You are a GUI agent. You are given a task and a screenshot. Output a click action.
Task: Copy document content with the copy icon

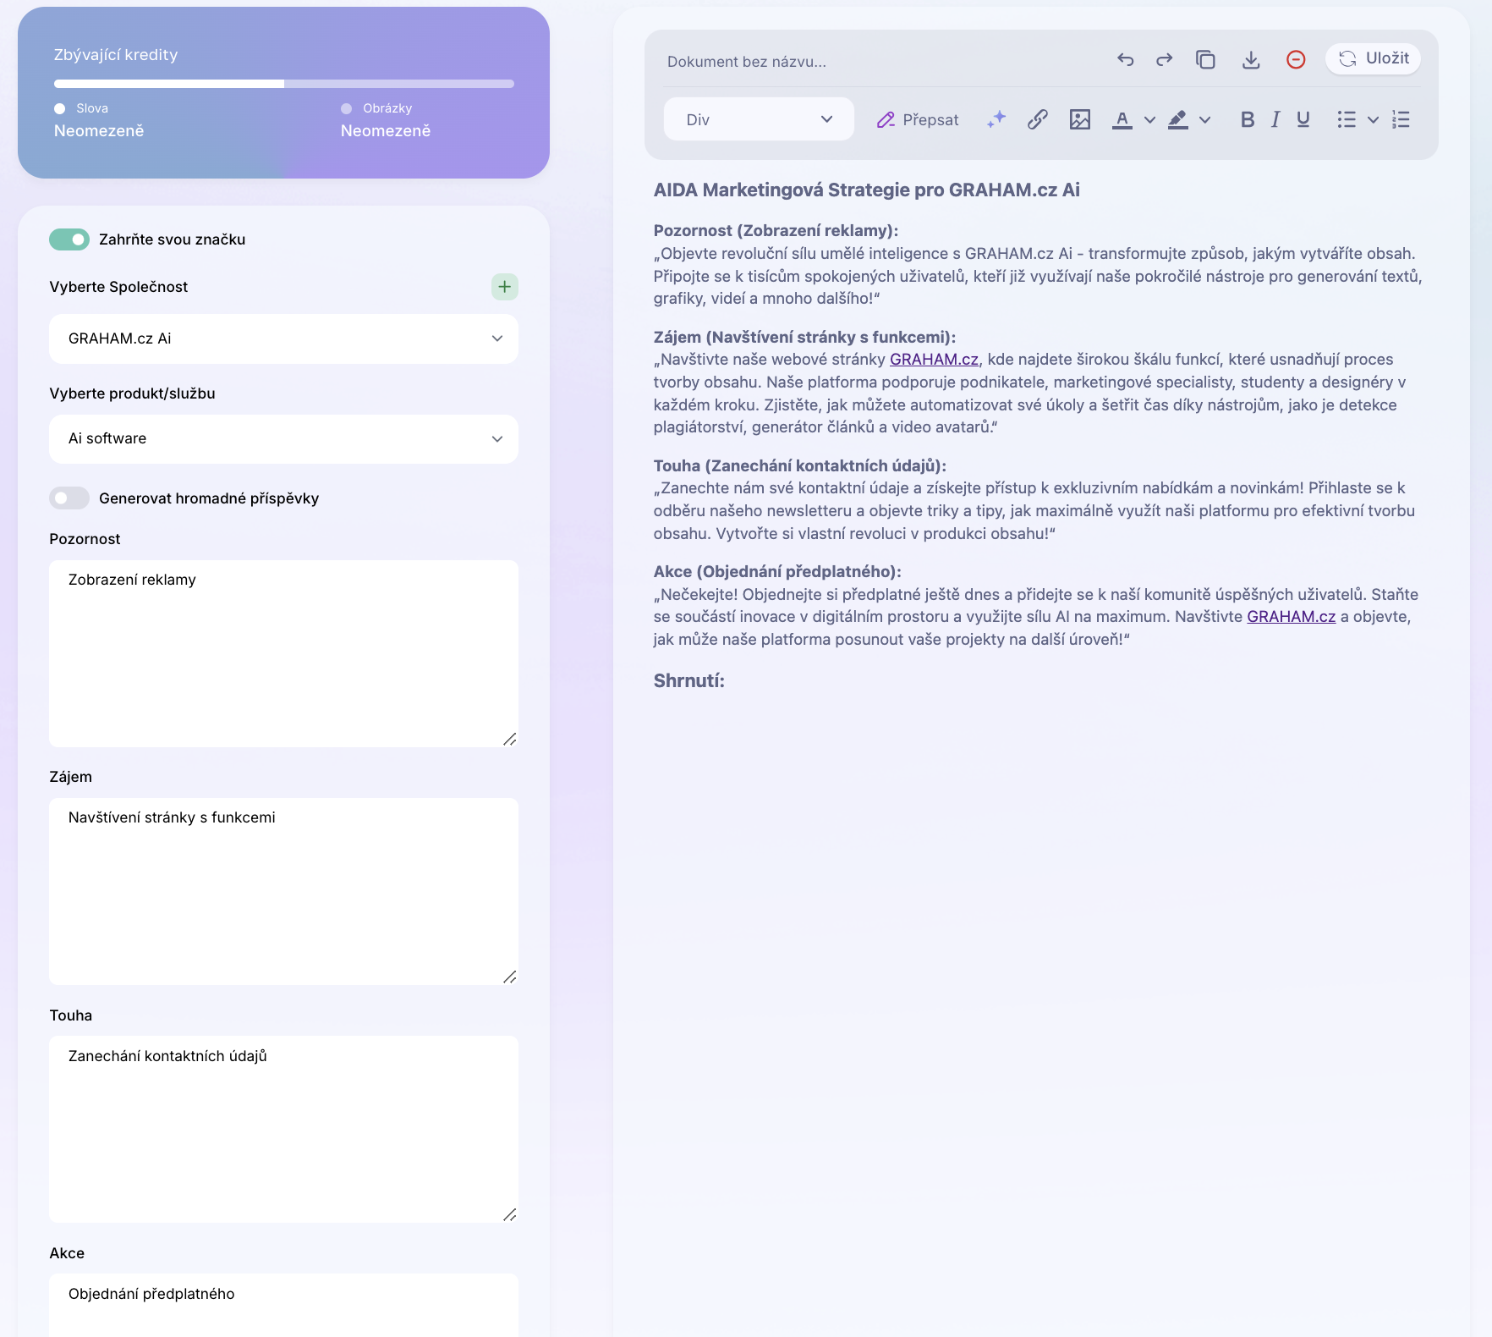[1205, 59]
